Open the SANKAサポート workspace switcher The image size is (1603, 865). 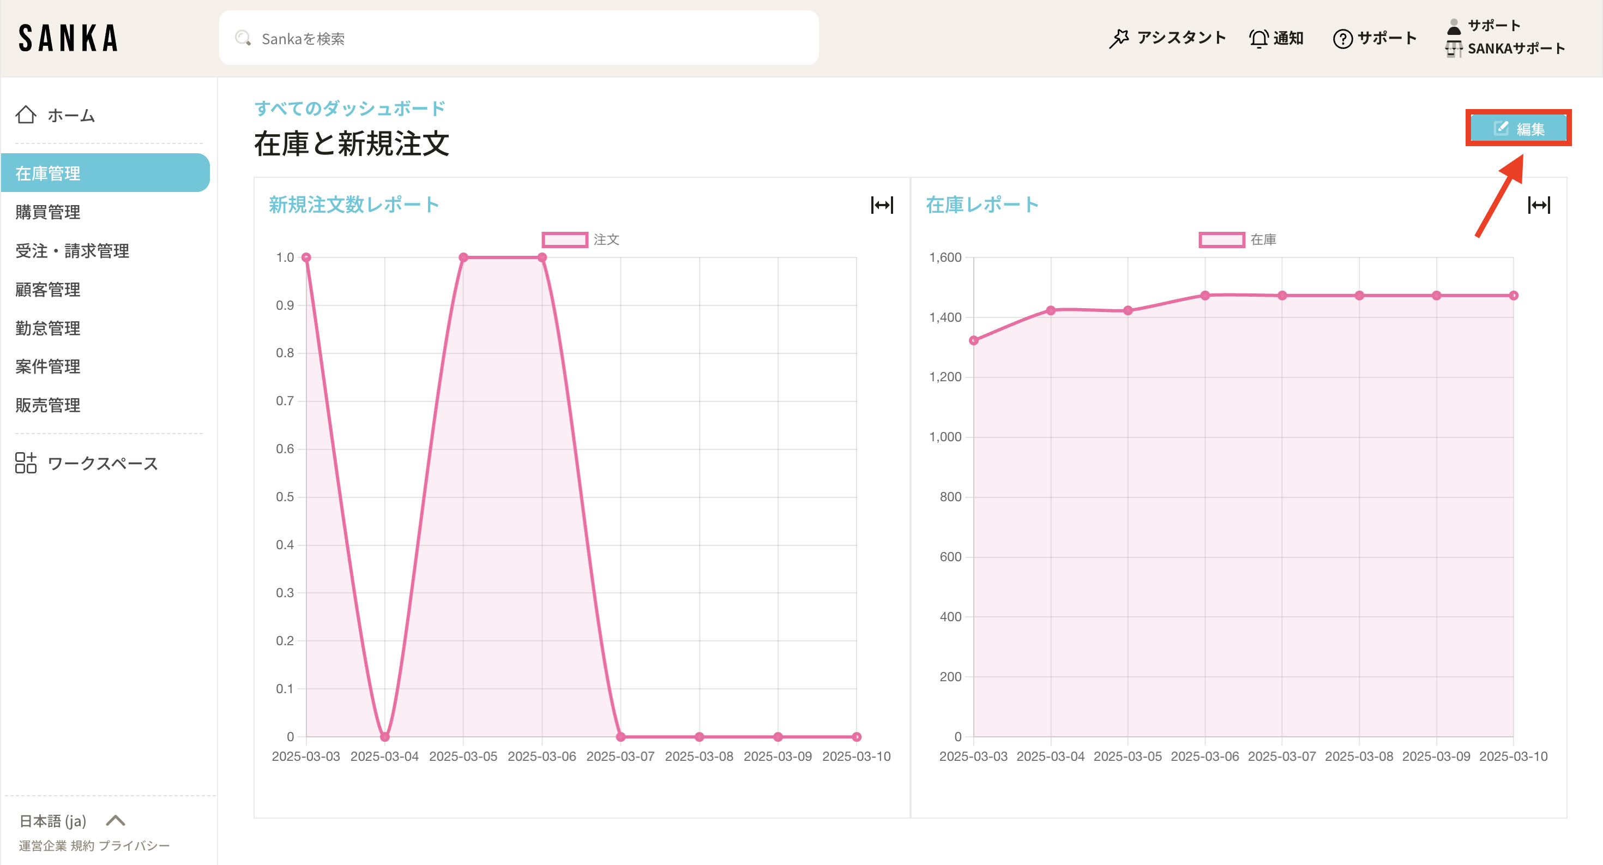pyautogui.click(x=1515, y=49)
